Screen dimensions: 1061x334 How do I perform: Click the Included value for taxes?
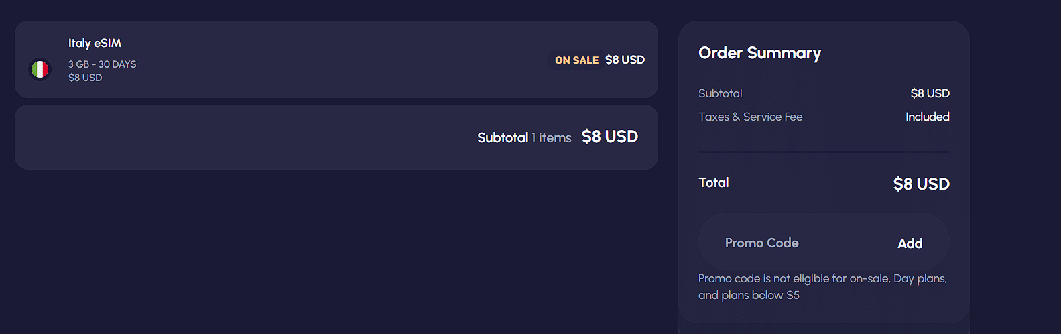(x=927, y=117)
